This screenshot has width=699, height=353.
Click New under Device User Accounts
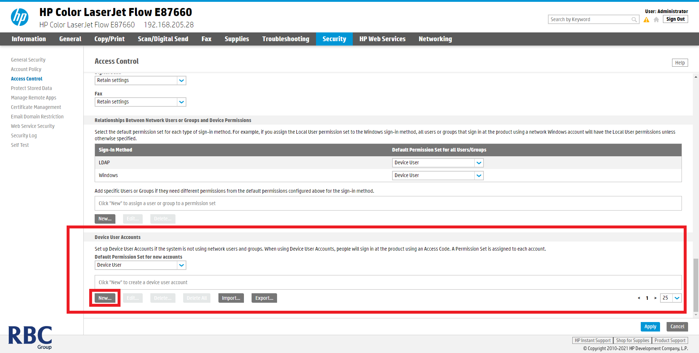104,298
